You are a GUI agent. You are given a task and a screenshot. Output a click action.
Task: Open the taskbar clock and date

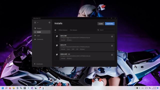[x=154, y=88]
